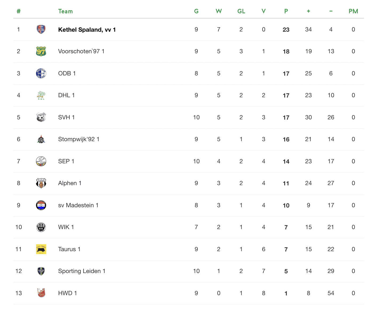
Task: Open the Kethel Spaland, vv 1 team name
Action: (87, 30)
